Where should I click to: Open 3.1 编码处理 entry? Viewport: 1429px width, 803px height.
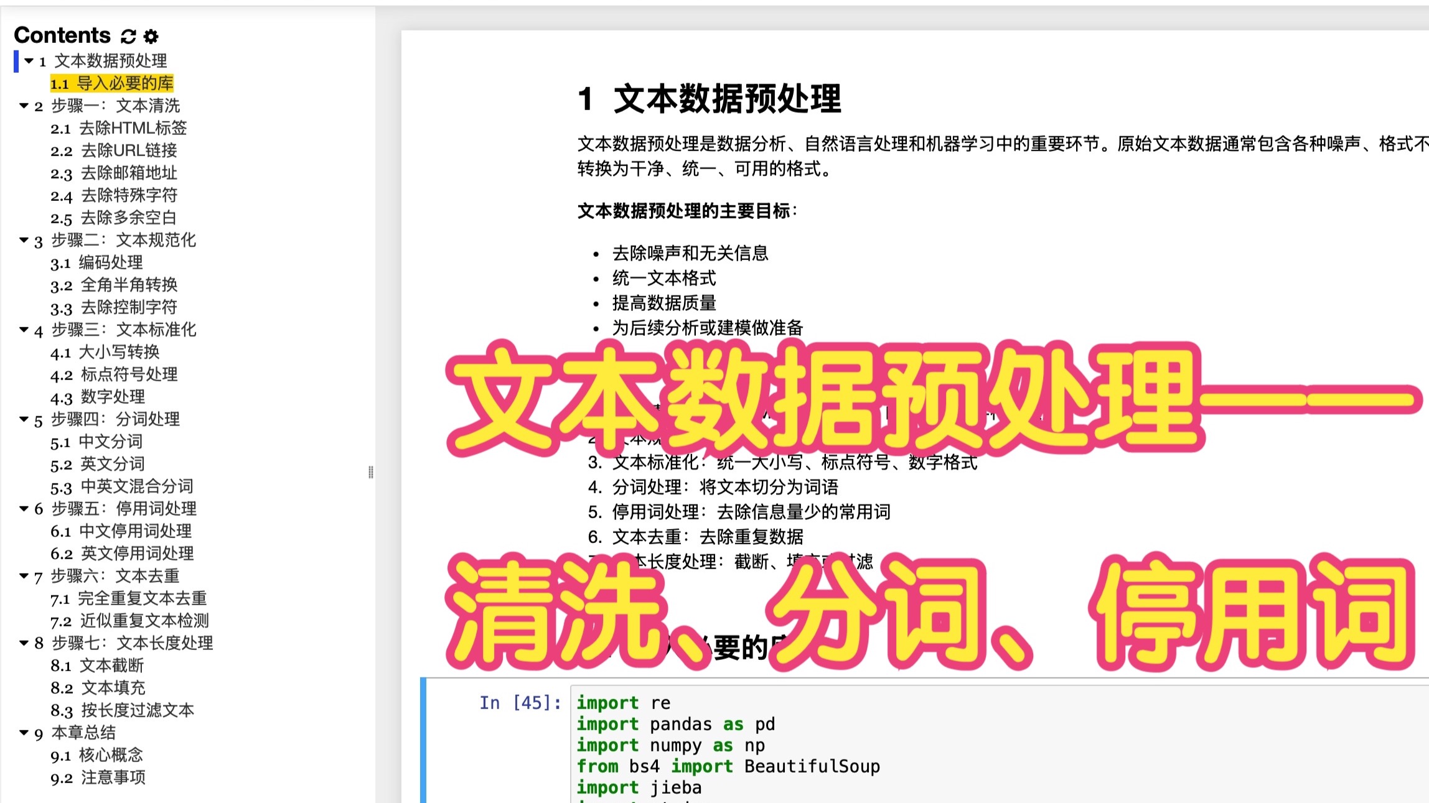96,262
